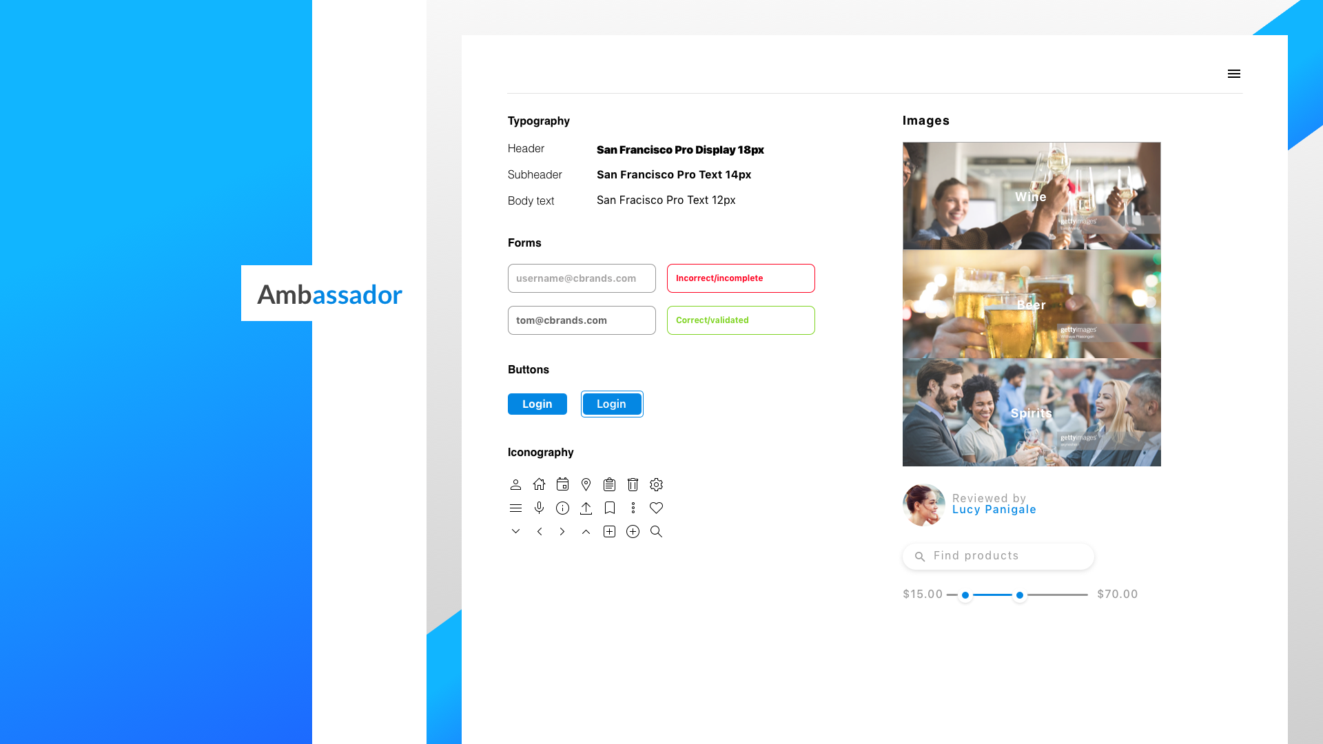Select the location pin icon
1323x744 pixels.
[586, 484]
